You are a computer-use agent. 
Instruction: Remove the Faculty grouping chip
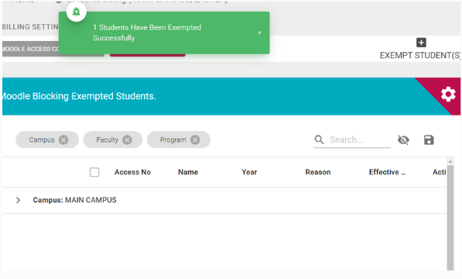click(127, 139)
